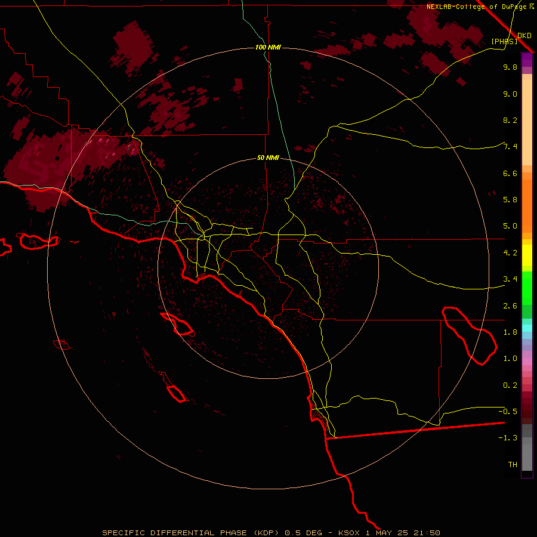The width and height of the screenshot is (537, 537).
Task: Click the KSOX radar site identifier
Action: (349, 533)
